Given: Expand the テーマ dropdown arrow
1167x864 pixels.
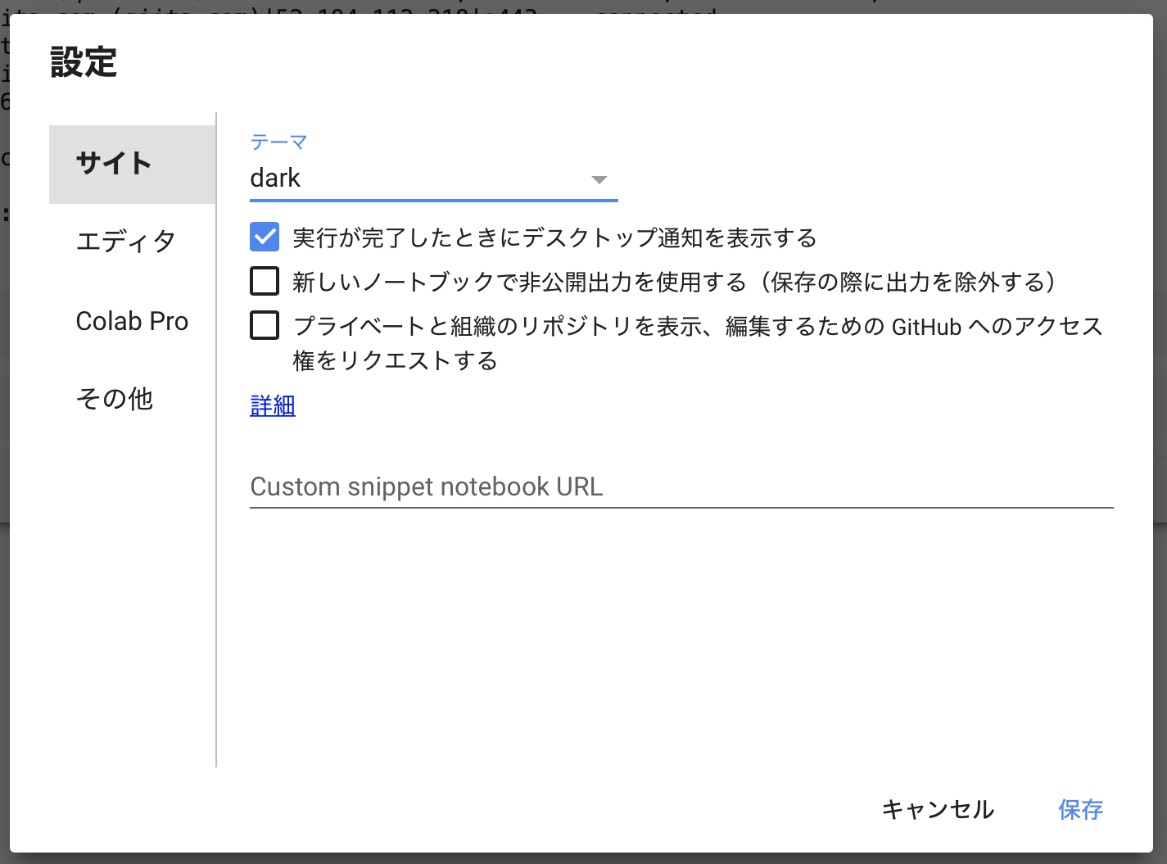Looking at the screenshot, I should pos(600,179).
